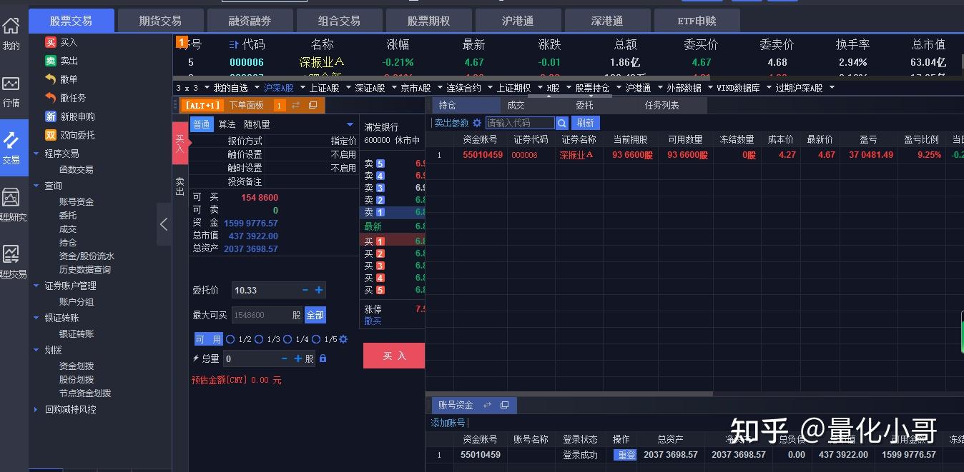Select the 买入 (Buy) sidebar function icon
The image size is (964, 472).
51,42
